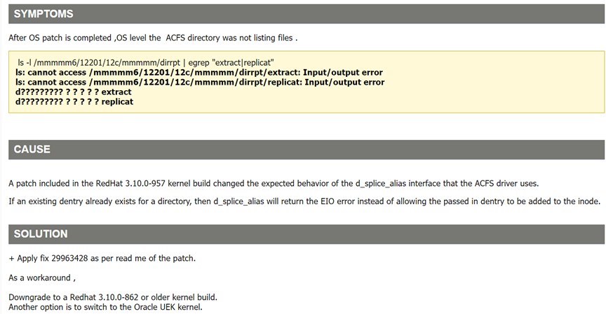This screenshot has width=606, height=314.
Task: Click the 'd????????? replicat' listing line
Action: pos(74,101)
